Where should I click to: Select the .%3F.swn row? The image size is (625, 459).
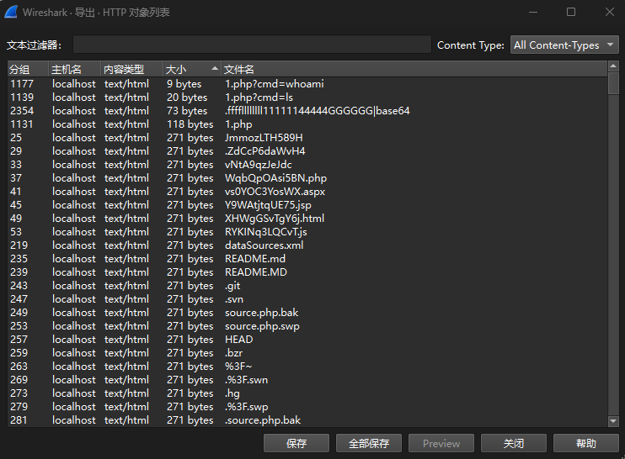point(307,380)
